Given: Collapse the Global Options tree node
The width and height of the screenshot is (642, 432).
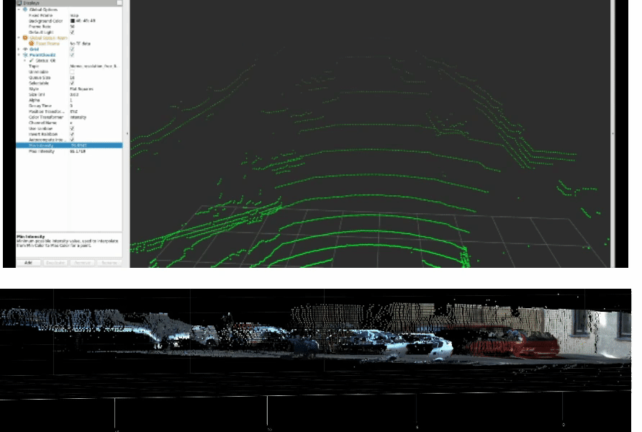Looking at the screenshot, I should click(x=19, y=9).
